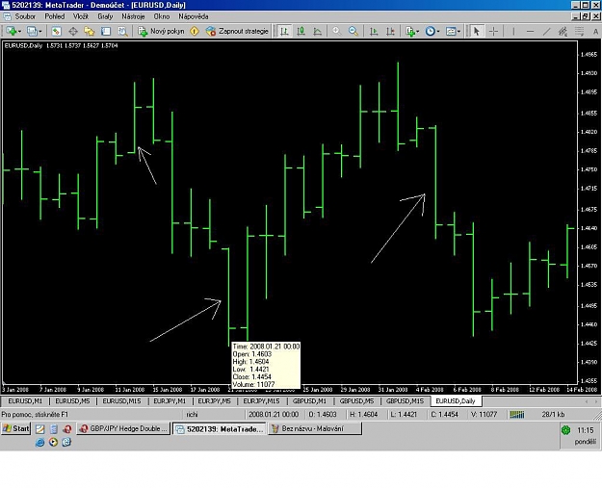Open the Grafy menu
The width and height of the screenshot is (602, 488).
[x=105, y=16]
